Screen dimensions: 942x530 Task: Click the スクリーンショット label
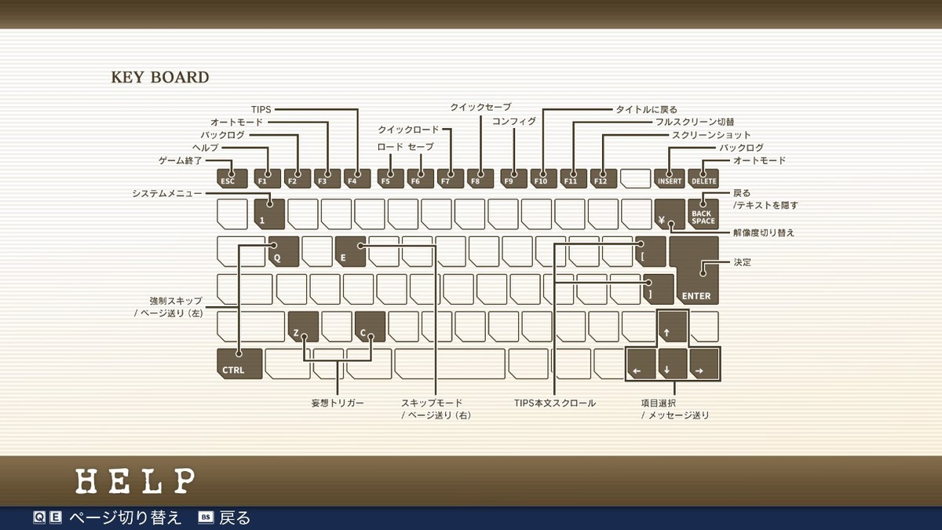(x=711, y=135)
